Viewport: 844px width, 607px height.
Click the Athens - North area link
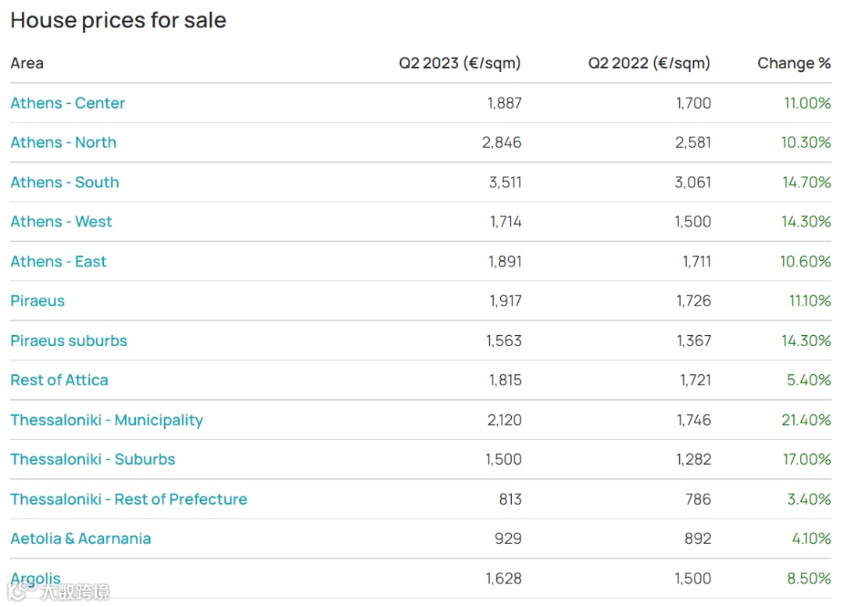pyautogui.click(x=63, y=142)
